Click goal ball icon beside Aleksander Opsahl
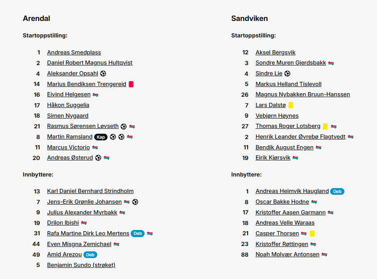The image size is (377, 279). (x=103, y=74)
